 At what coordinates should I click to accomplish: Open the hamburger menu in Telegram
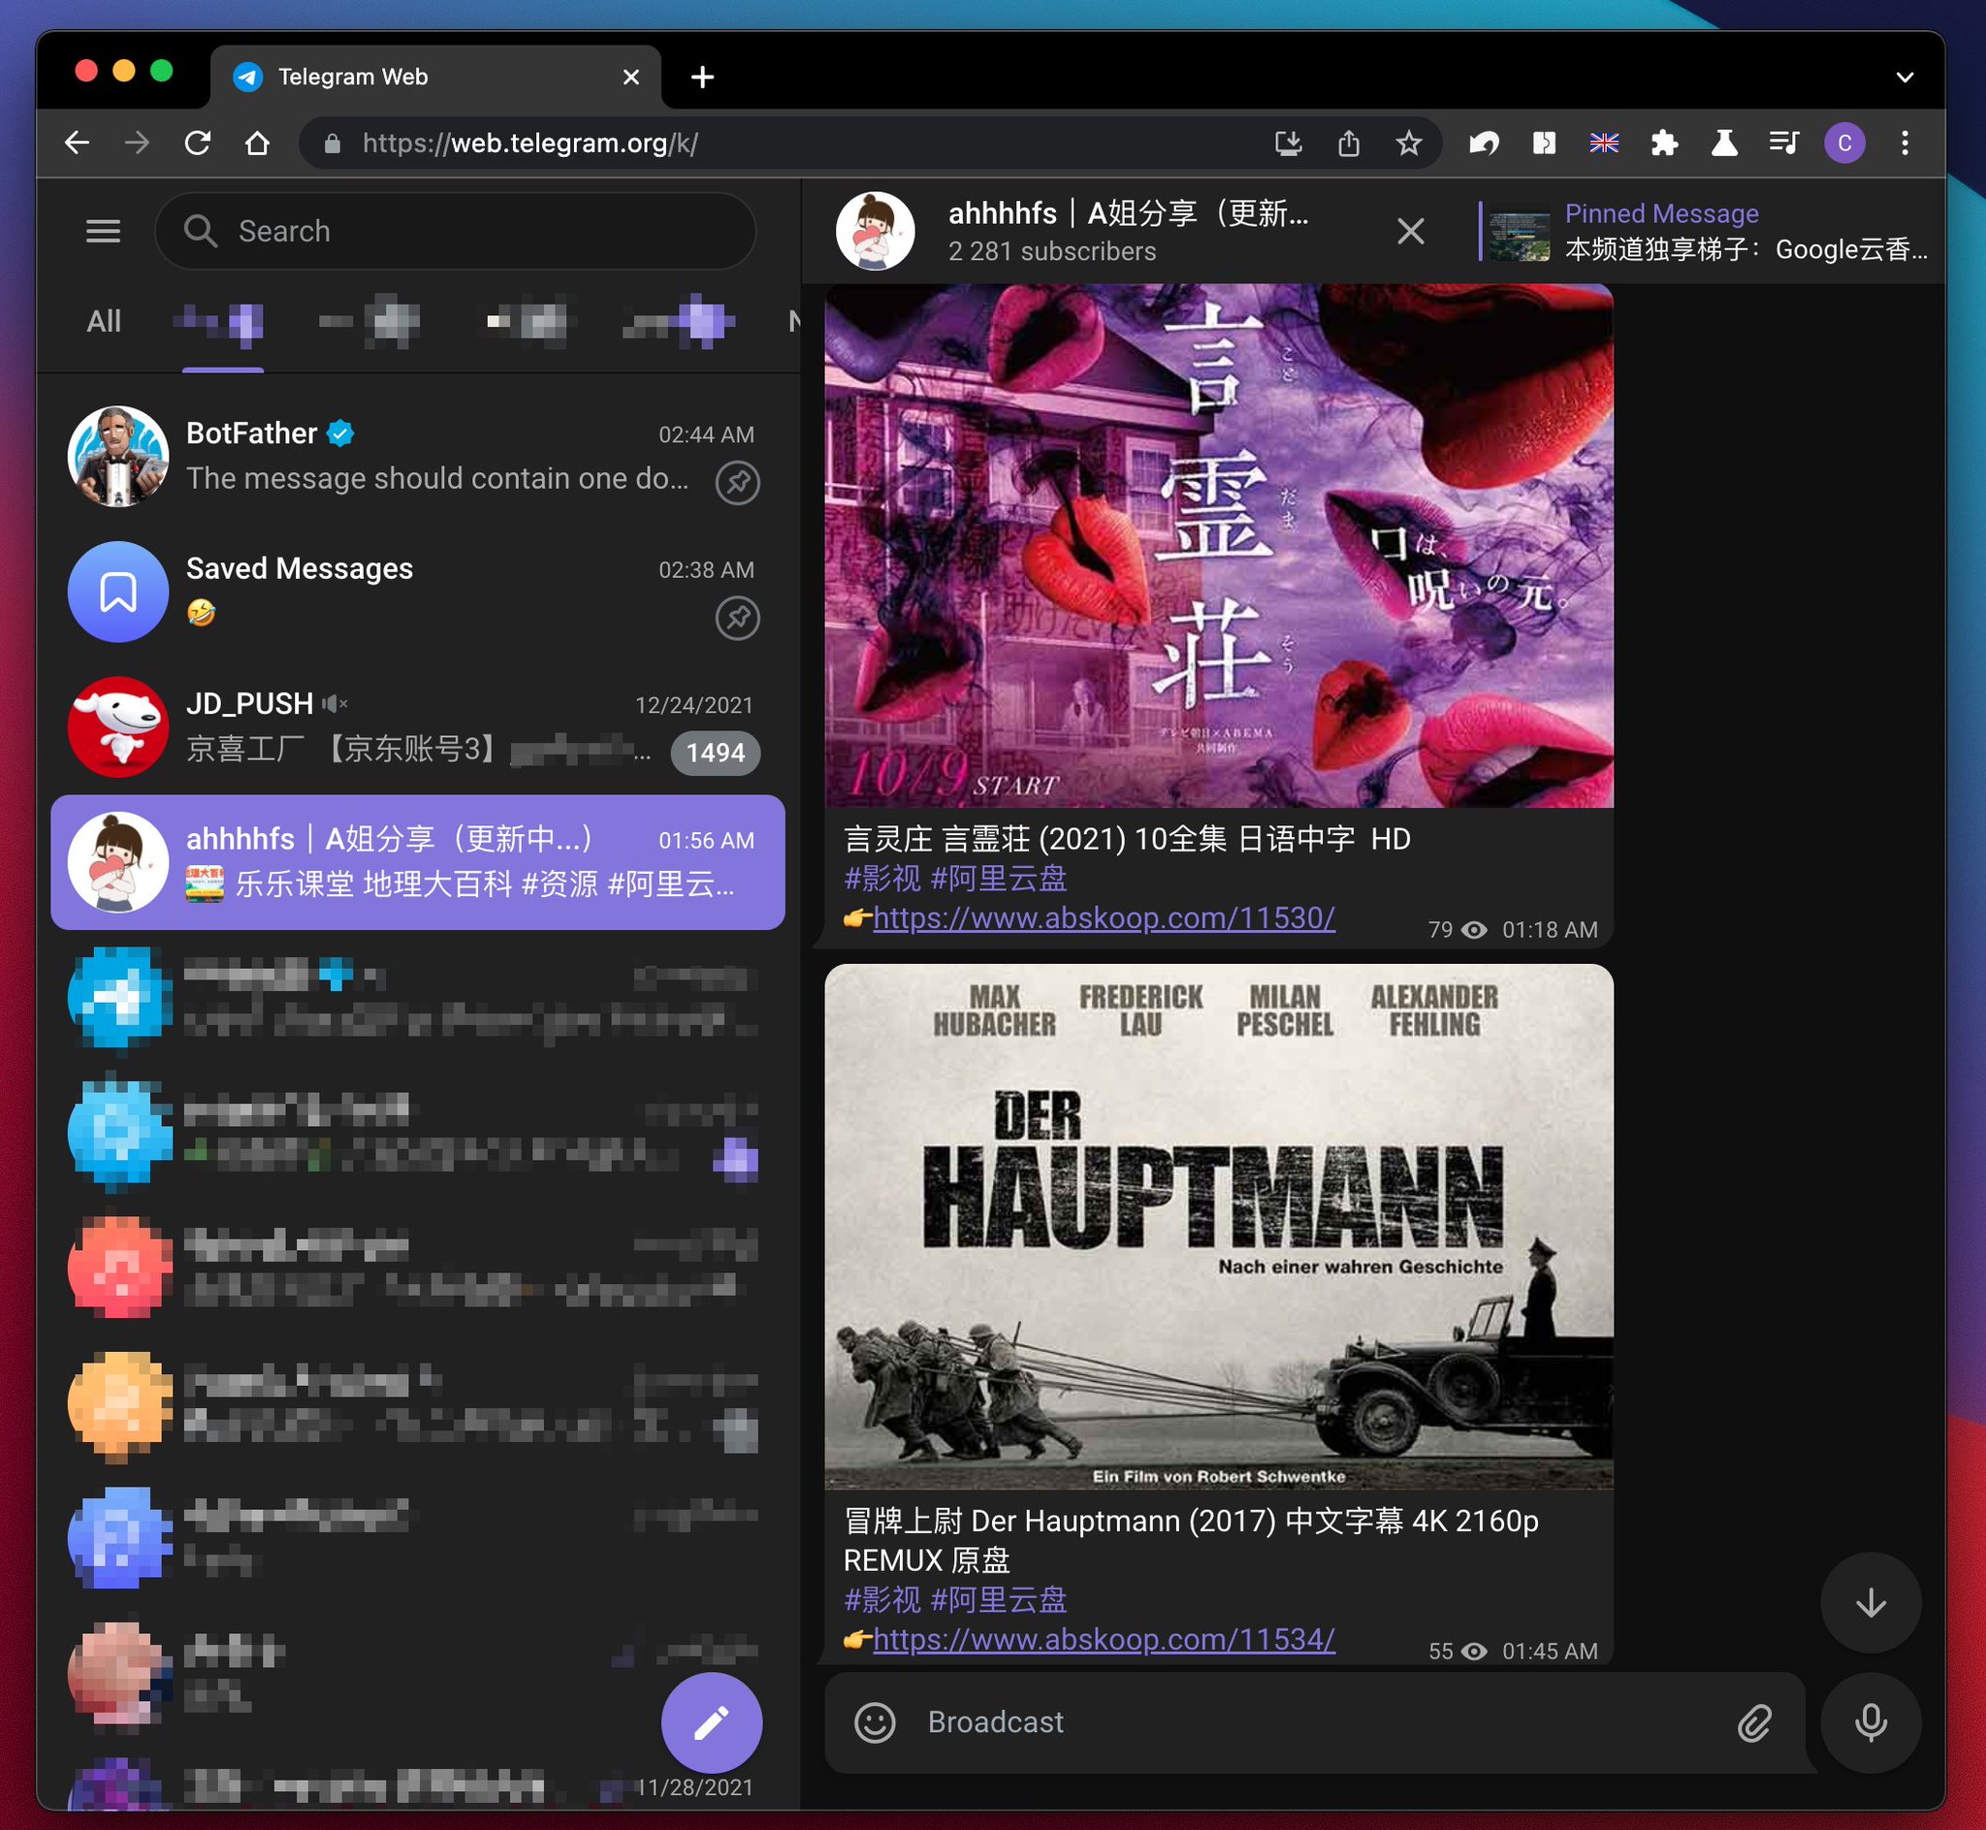coord(103,231)
